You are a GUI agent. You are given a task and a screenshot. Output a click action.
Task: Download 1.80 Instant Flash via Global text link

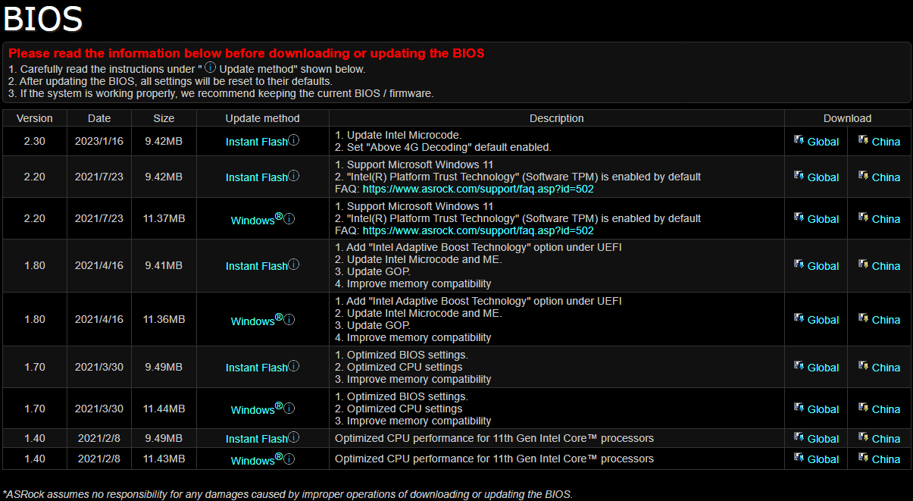pyautogui.click(x=823, y=266)
